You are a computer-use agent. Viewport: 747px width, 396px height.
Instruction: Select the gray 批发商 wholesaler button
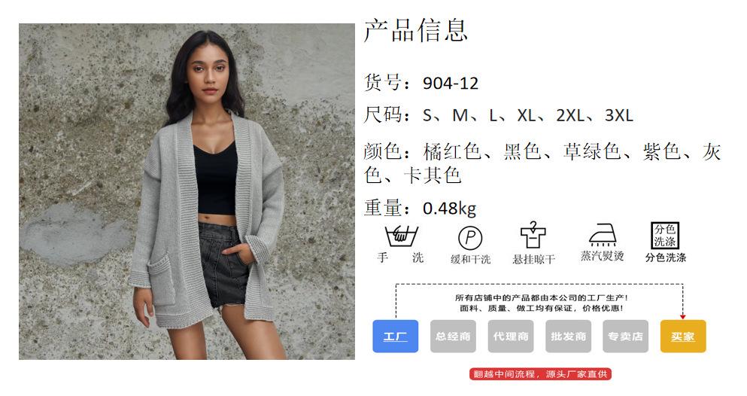tap(569, 337)
